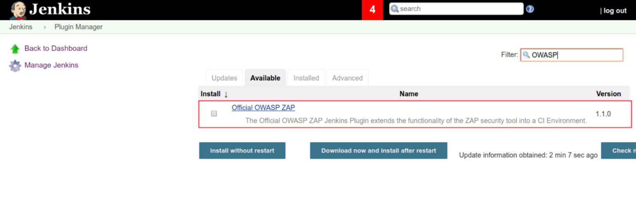Click the Jenkins breadcrumb link
Screen dimensions: 636x218
point(21,27)
